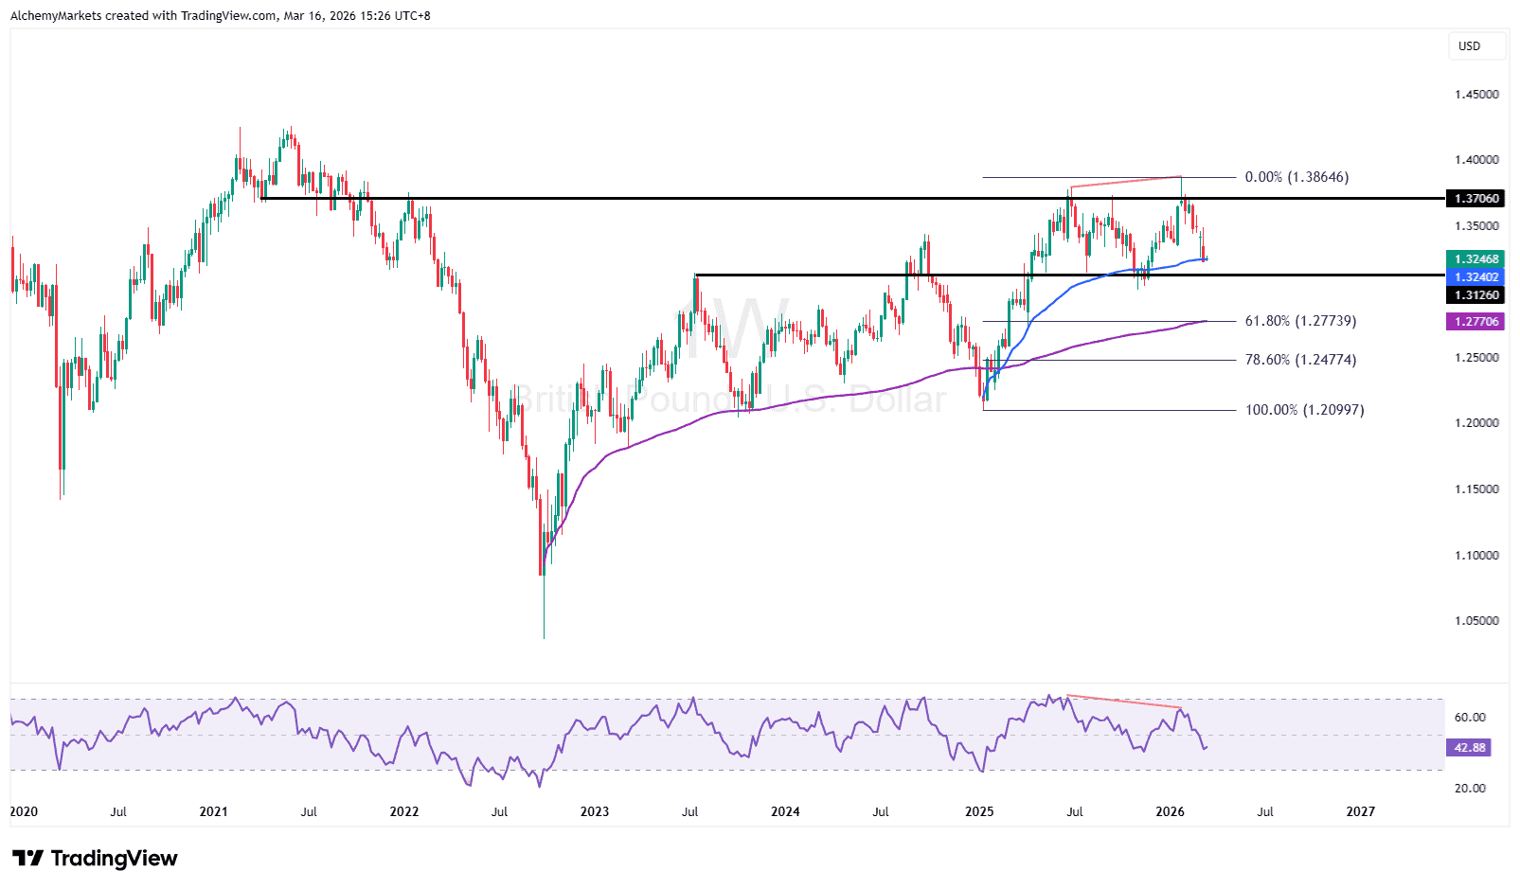Click the purple 1.27706 moving average tag
Screen dimensions: 1520x889
tap(1475, 322)
